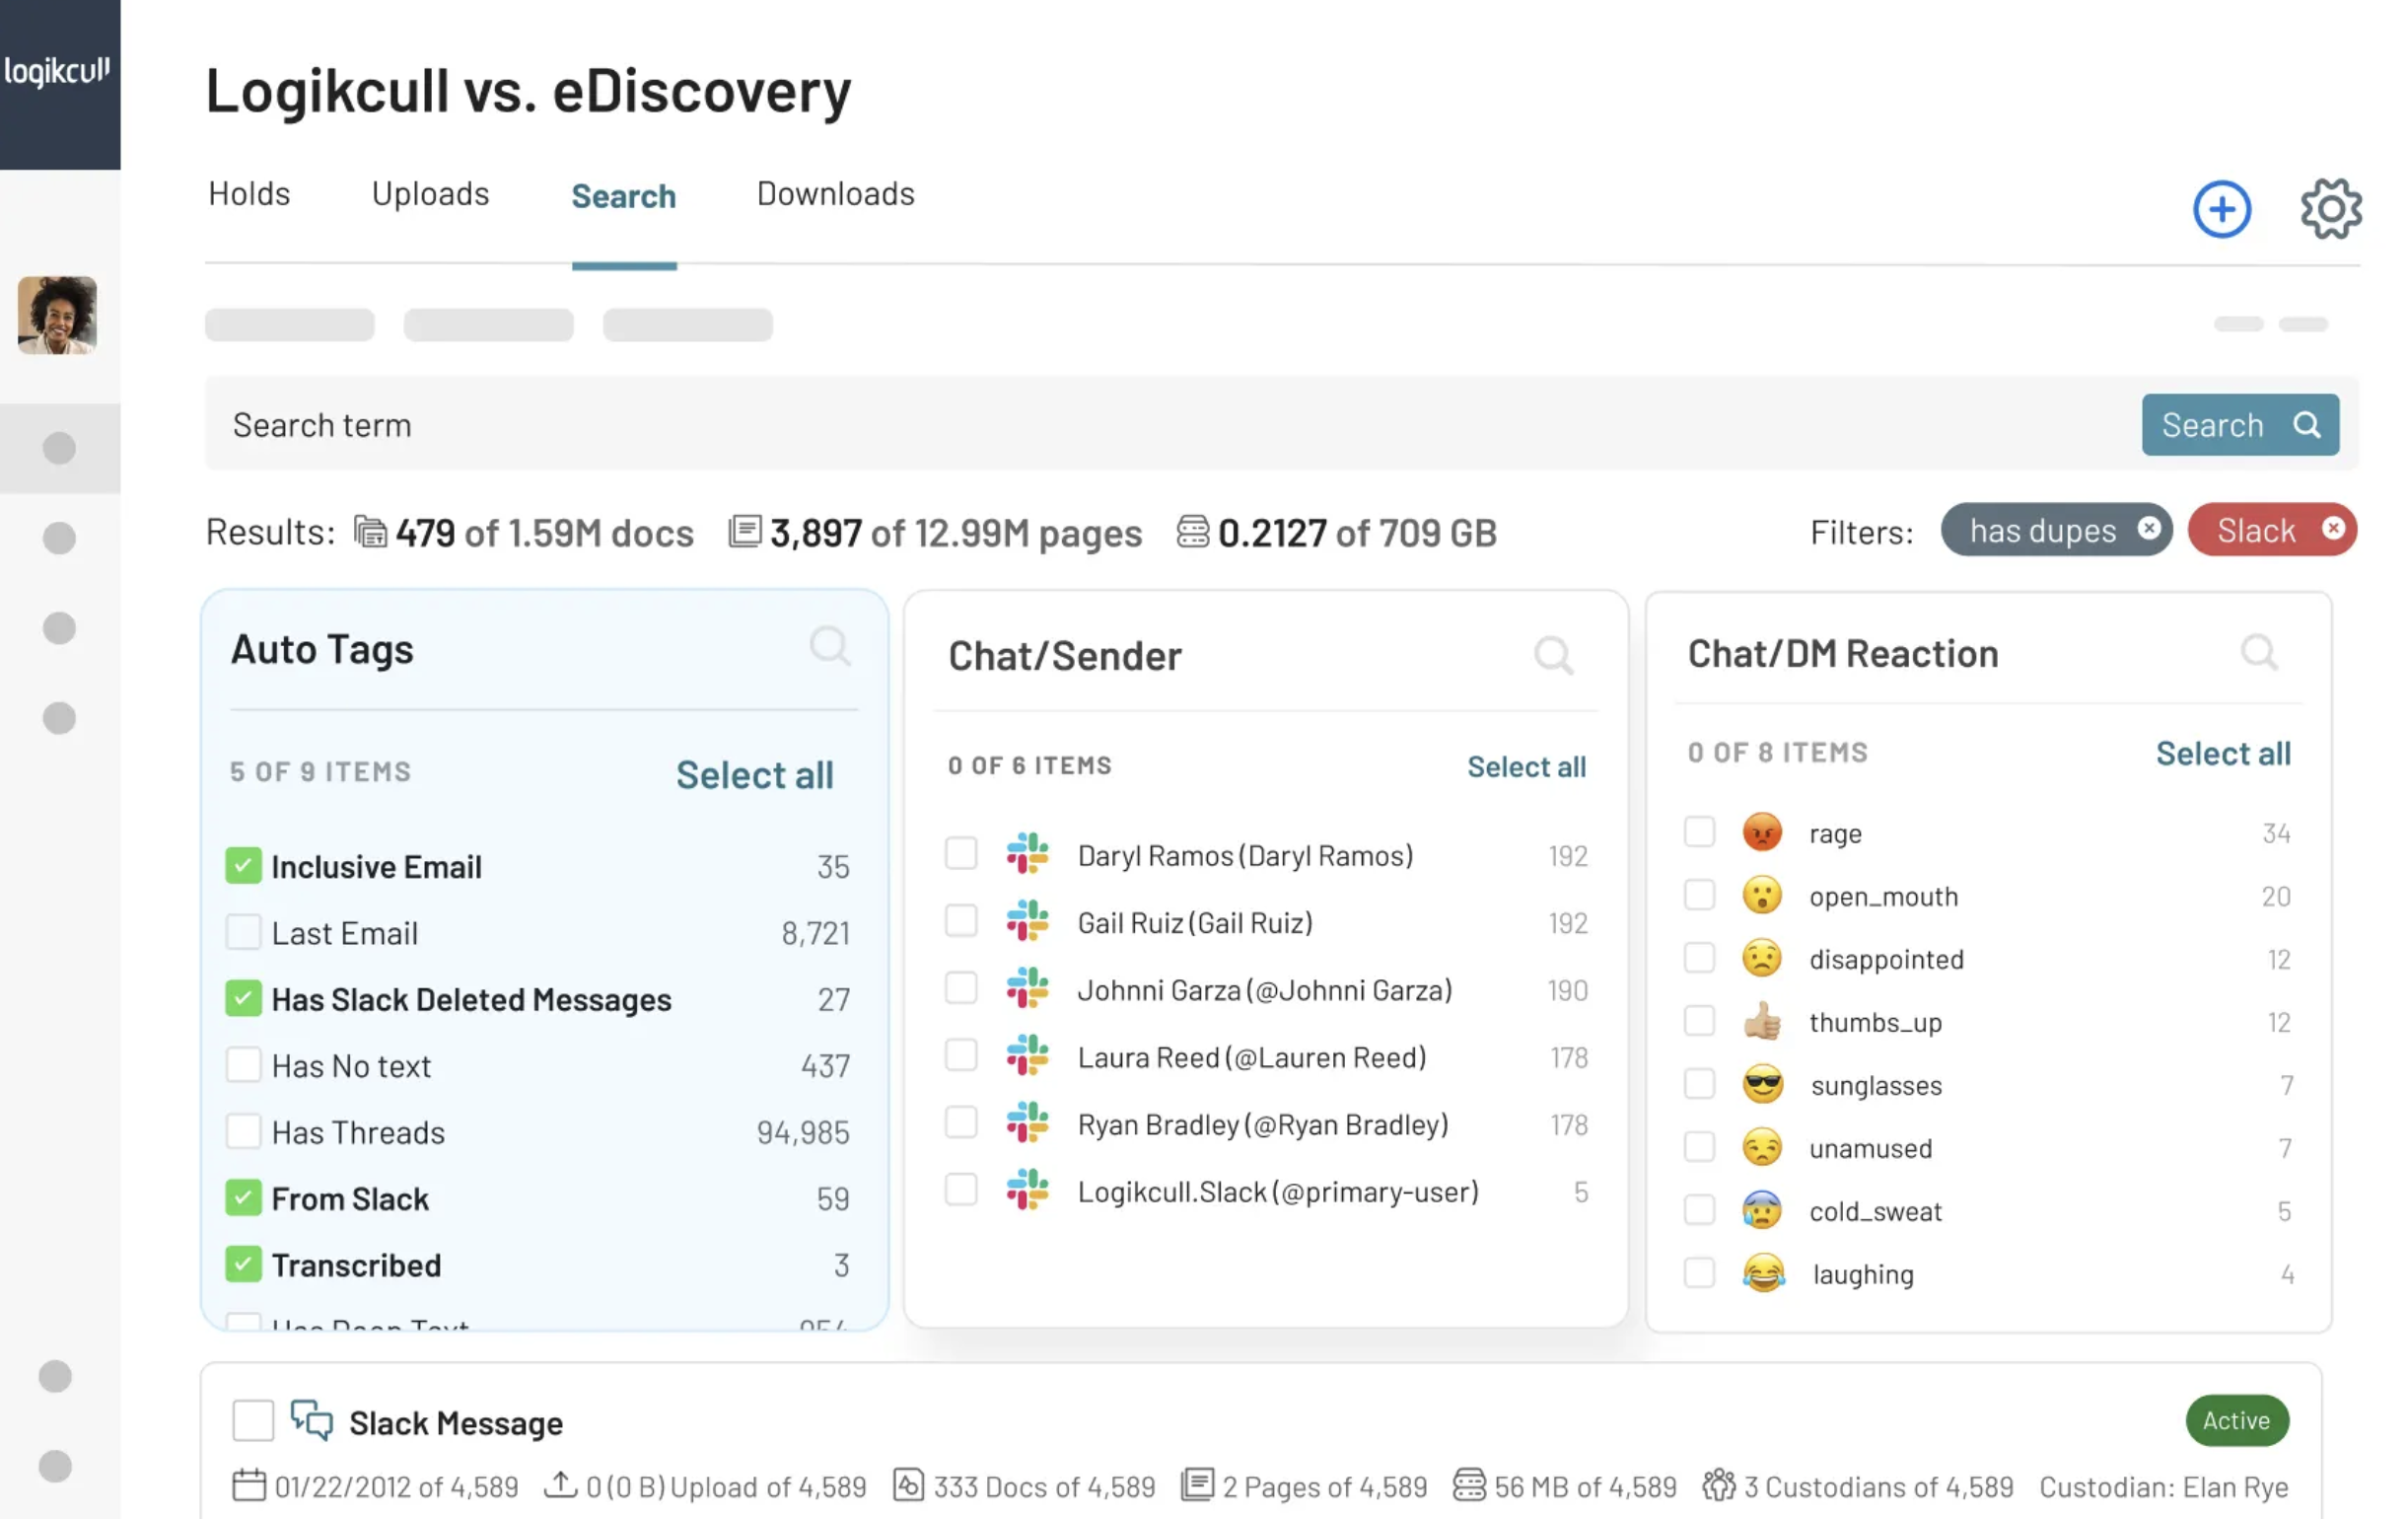Select sender Logikcull.Slack checkbox
Viewport: 2408px width, 1519px height.
pos(961,1190)
